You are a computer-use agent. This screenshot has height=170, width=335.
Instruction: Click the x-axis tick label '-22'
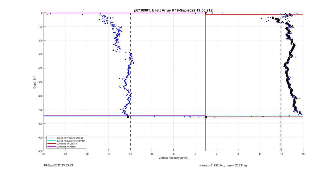click(87, 154)
